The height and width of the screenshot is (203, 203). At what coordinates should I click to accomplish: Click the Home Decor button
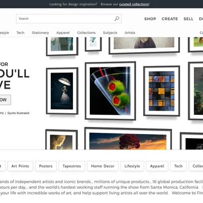pos(103,166)
